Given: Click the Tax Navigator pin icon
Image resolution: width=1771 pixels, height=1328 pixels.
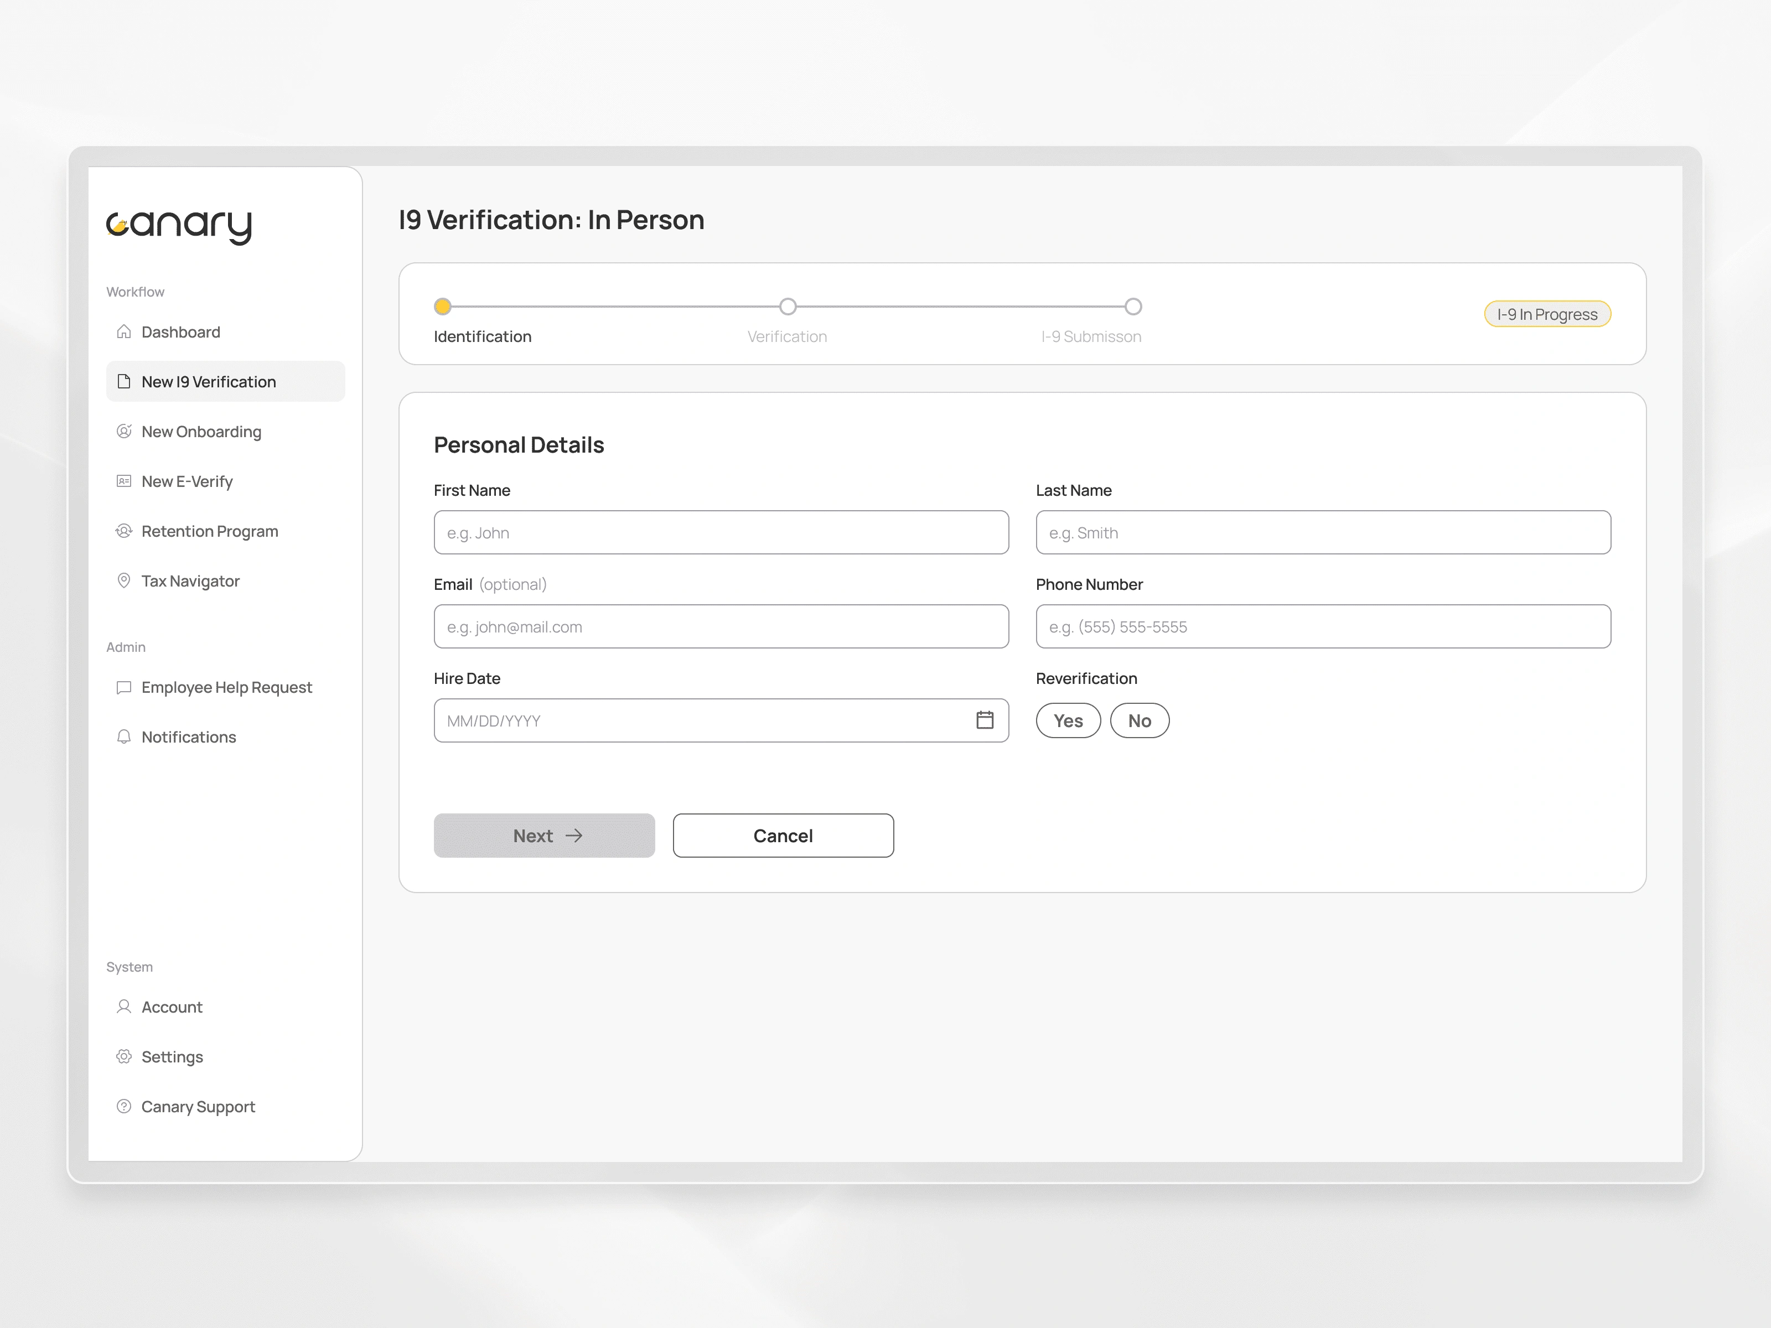Looking at the screenshot, I should pyautogui.click(x=123, y=580).
